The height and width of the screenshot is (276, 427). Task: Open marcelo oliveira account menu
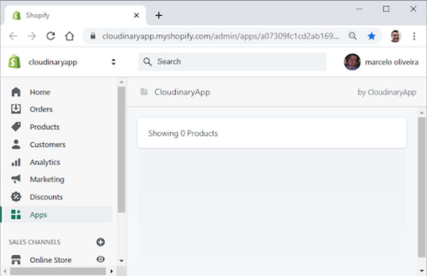[x=381, y=62]
